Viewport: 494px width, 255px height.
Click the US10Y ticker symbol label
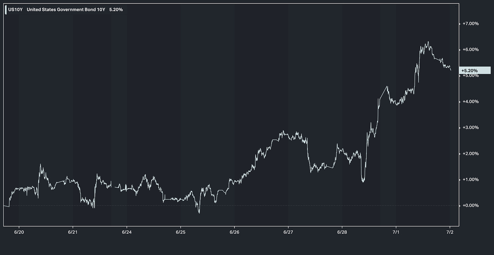click(x=15, y=10)
